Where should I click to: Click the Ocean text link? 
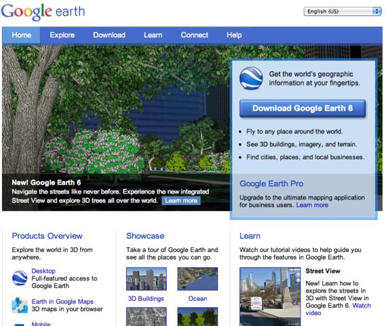point(197,299)
